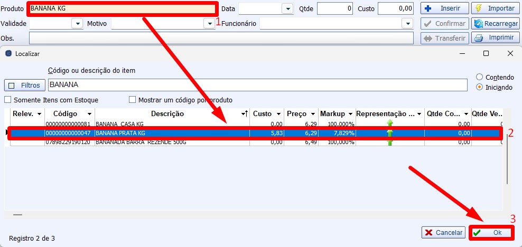Click the Imprimir printer button

[x=495, y=38]
